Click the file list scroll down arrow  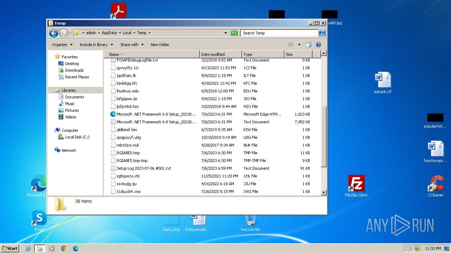(324, 193)
